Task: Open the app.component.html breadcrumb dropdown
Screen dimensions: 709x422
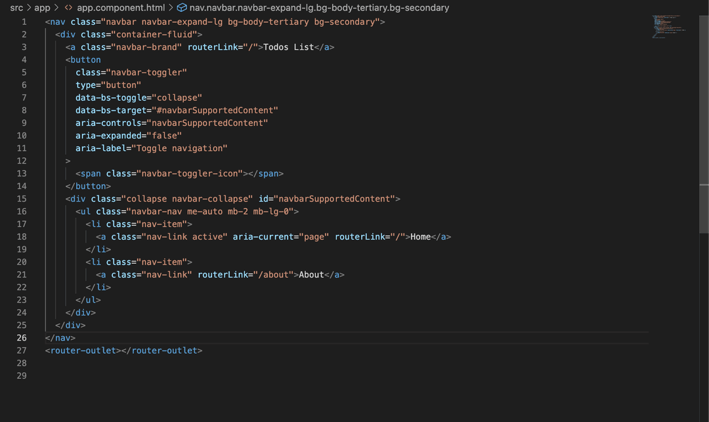Action: click(121, 8)
